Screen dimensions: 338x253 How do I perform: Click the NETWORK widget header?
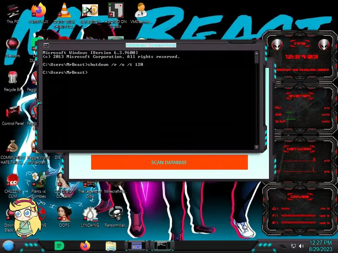click(x=299, y=149)
